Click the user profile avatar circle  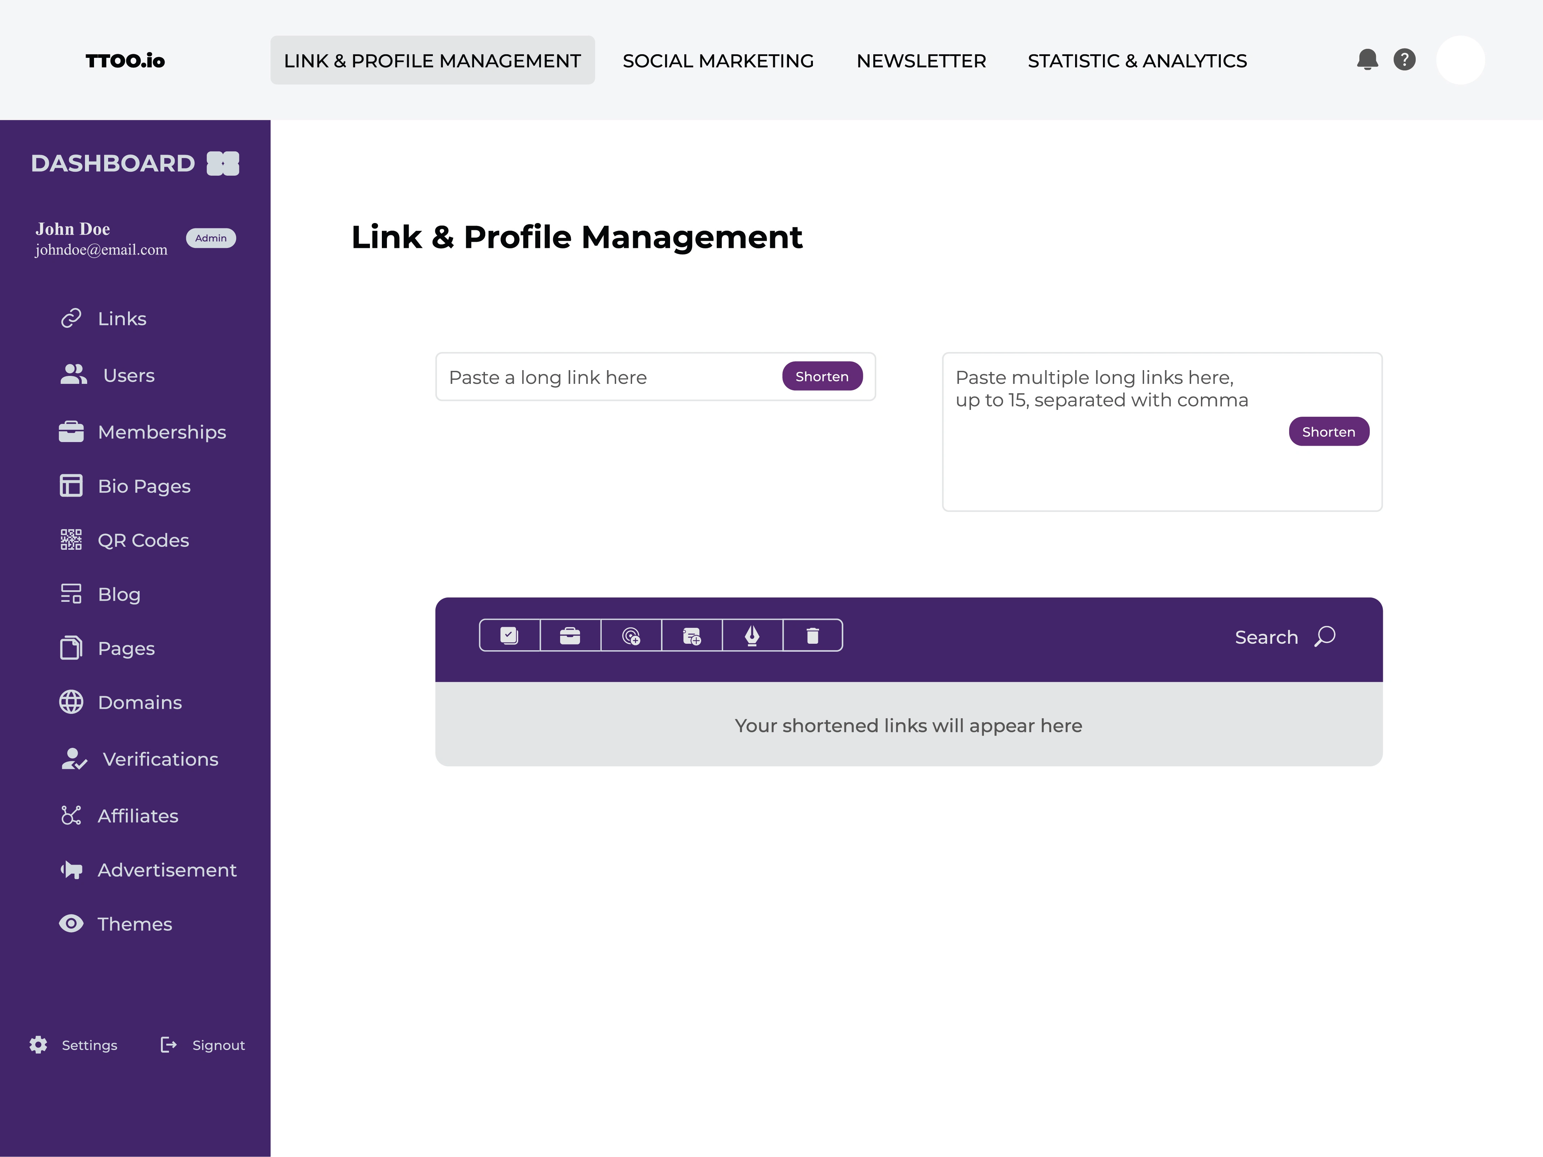tap(1460, 60)
